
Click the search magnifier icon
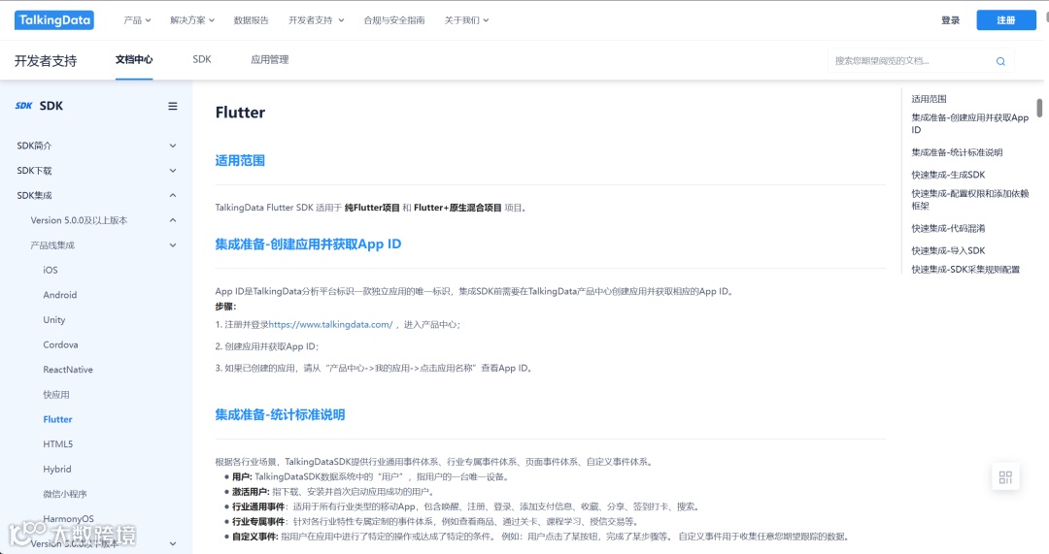click(1000, 61)
